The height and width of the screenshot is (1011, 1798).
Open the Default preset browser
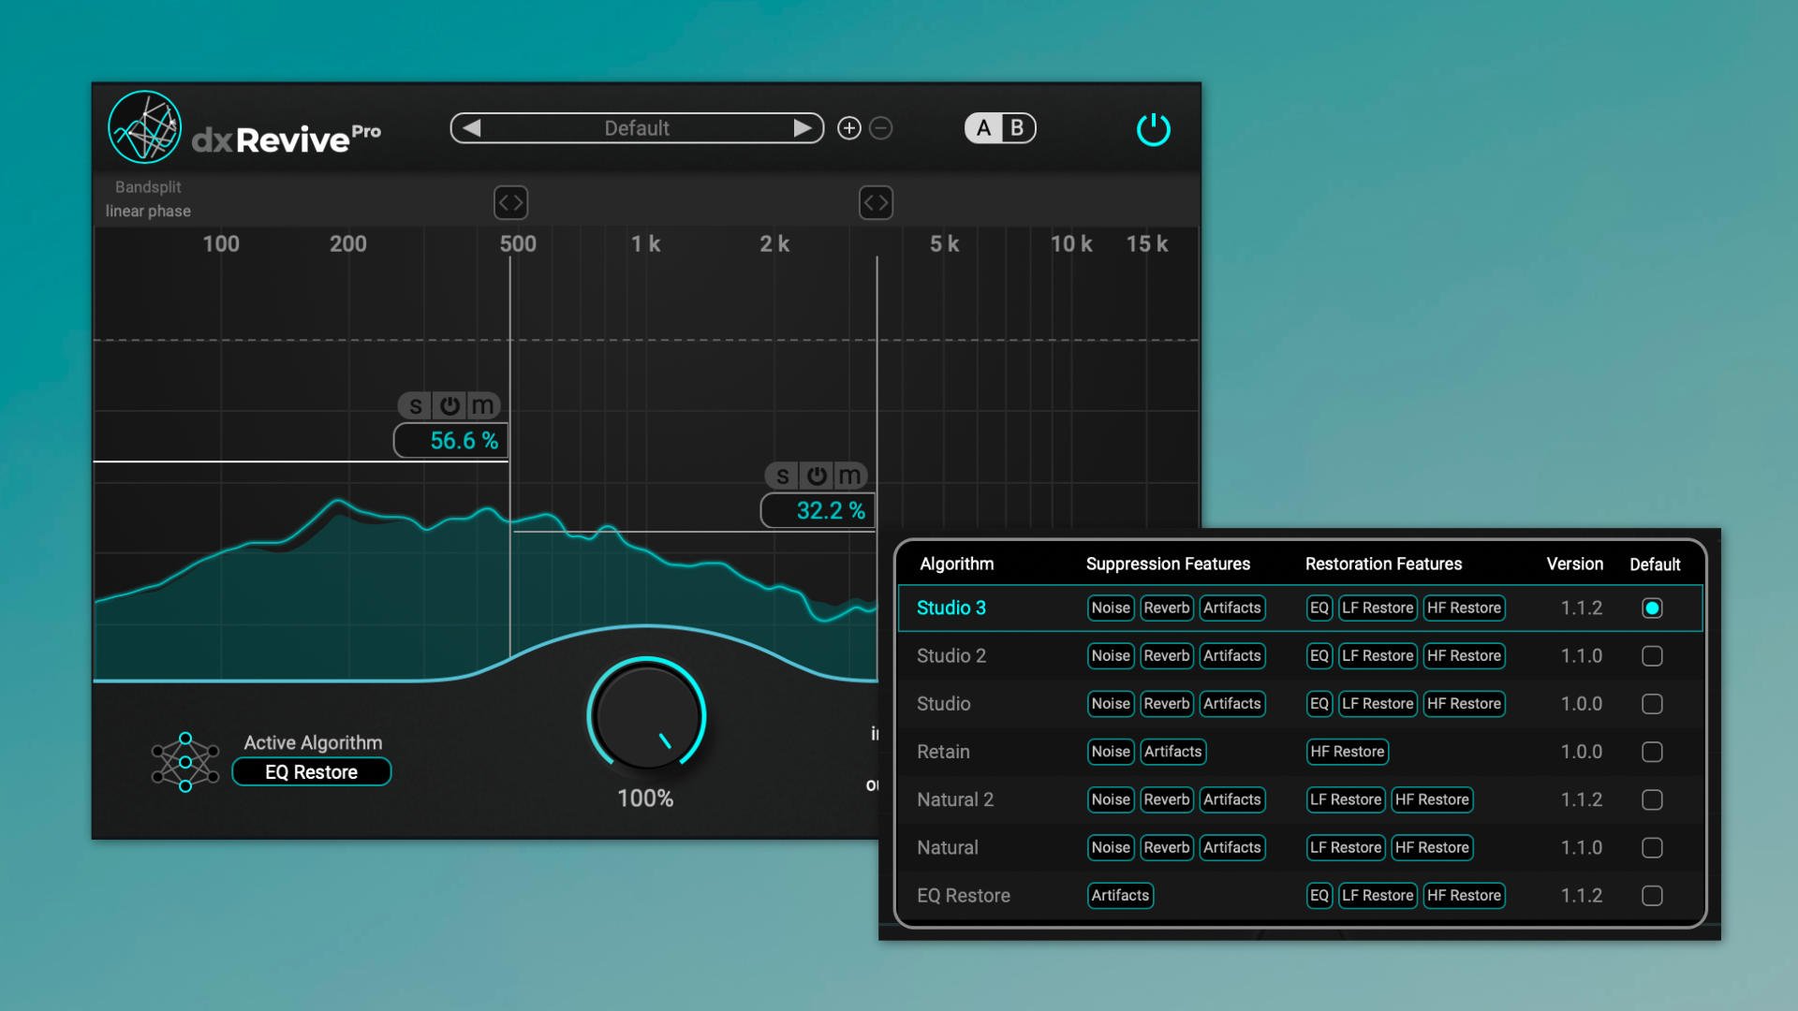coord(637,128)
